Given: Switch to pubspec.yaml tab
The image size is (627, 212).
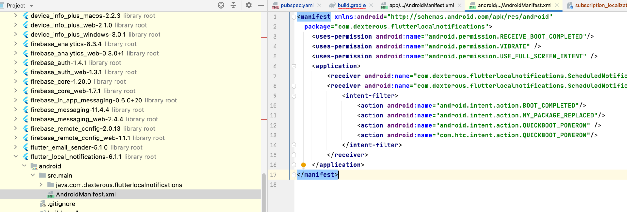Looking at the screenshot, I should coord(297,5).
